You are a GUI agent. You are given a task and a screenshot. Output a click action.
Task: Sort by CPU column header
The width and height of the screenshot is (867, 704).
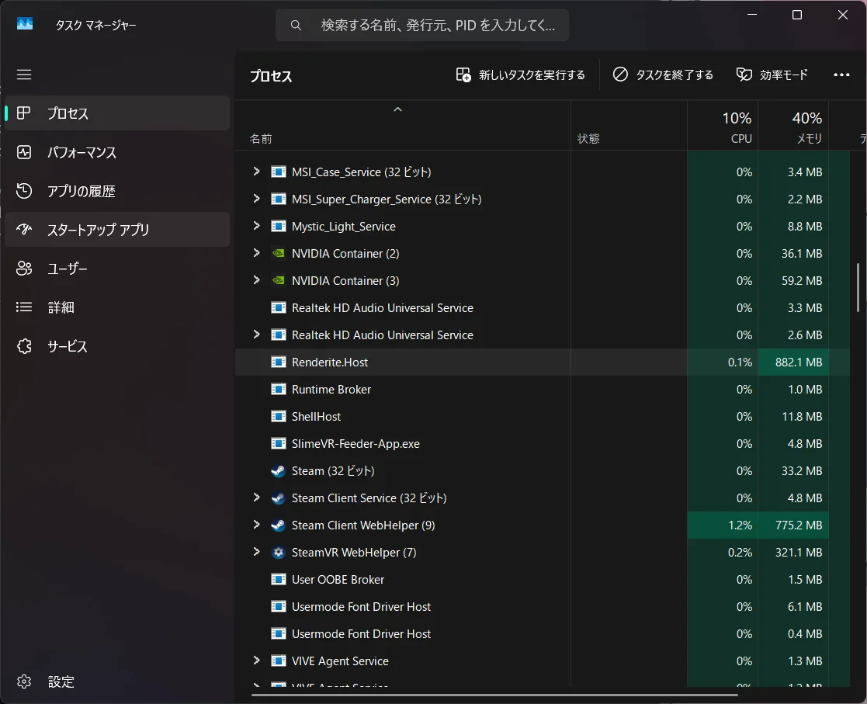(723, 126)
